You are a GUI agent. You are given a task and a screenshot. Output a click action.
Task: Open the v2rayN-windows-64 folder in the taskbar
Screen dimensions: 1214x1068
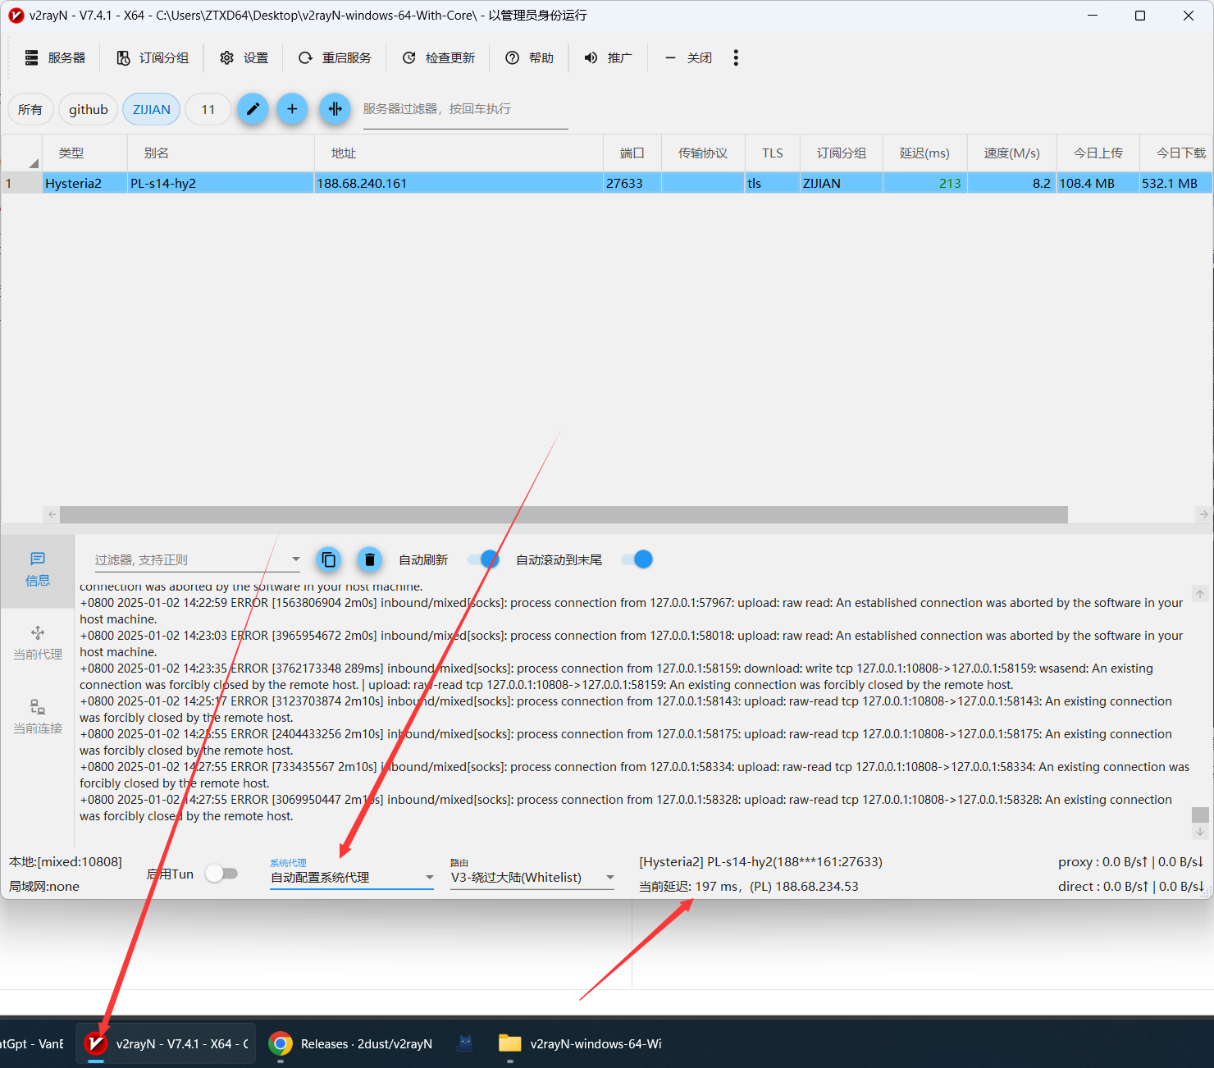[x=581, y=1043]
